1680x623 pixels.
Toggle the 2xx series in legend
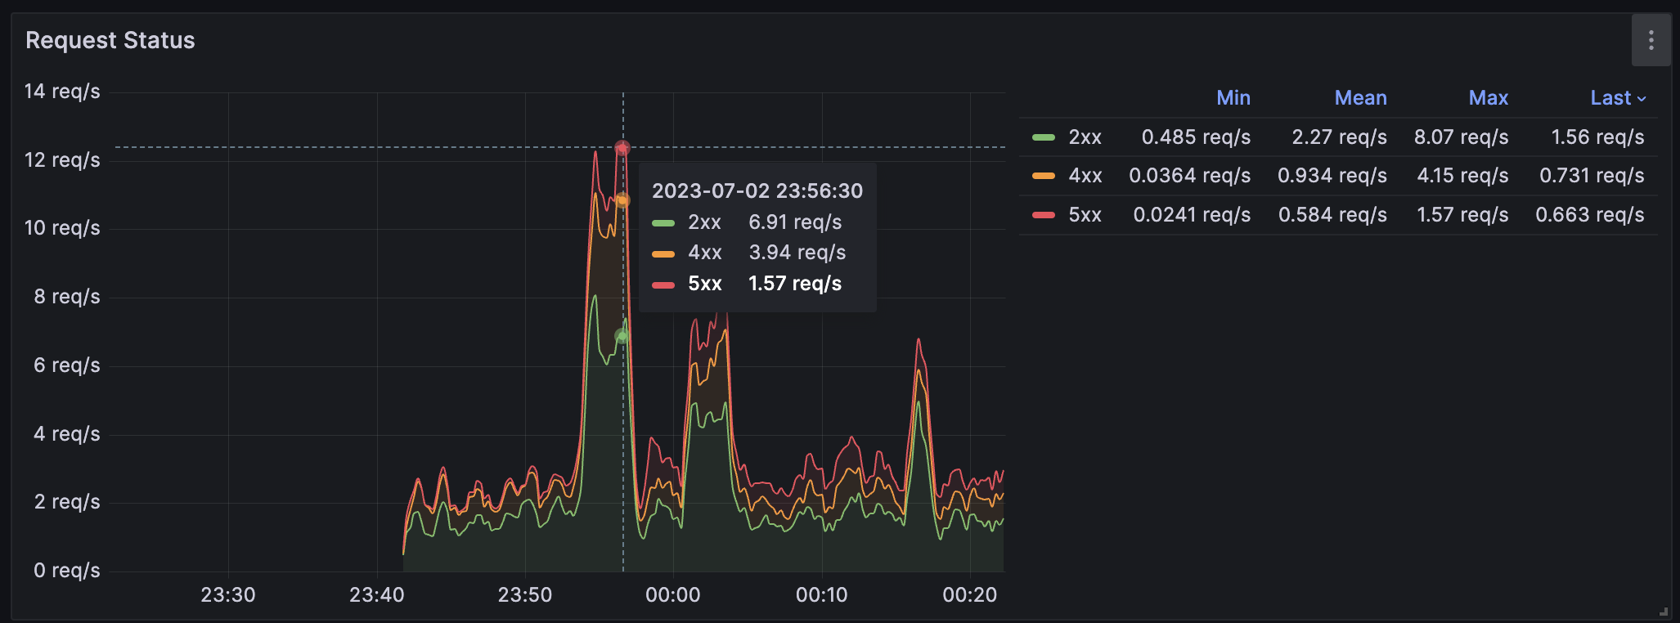[1085, 137]
